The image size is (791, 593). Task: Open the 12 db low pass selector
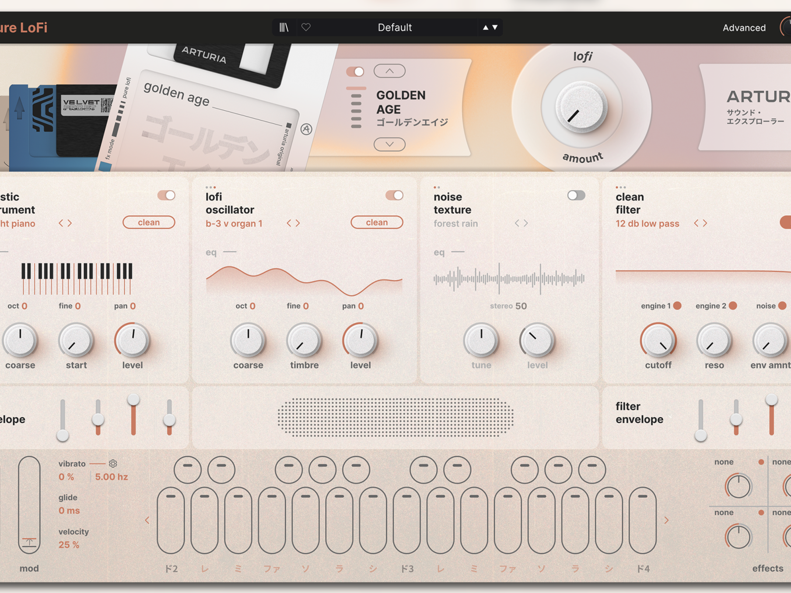[647, 223]
